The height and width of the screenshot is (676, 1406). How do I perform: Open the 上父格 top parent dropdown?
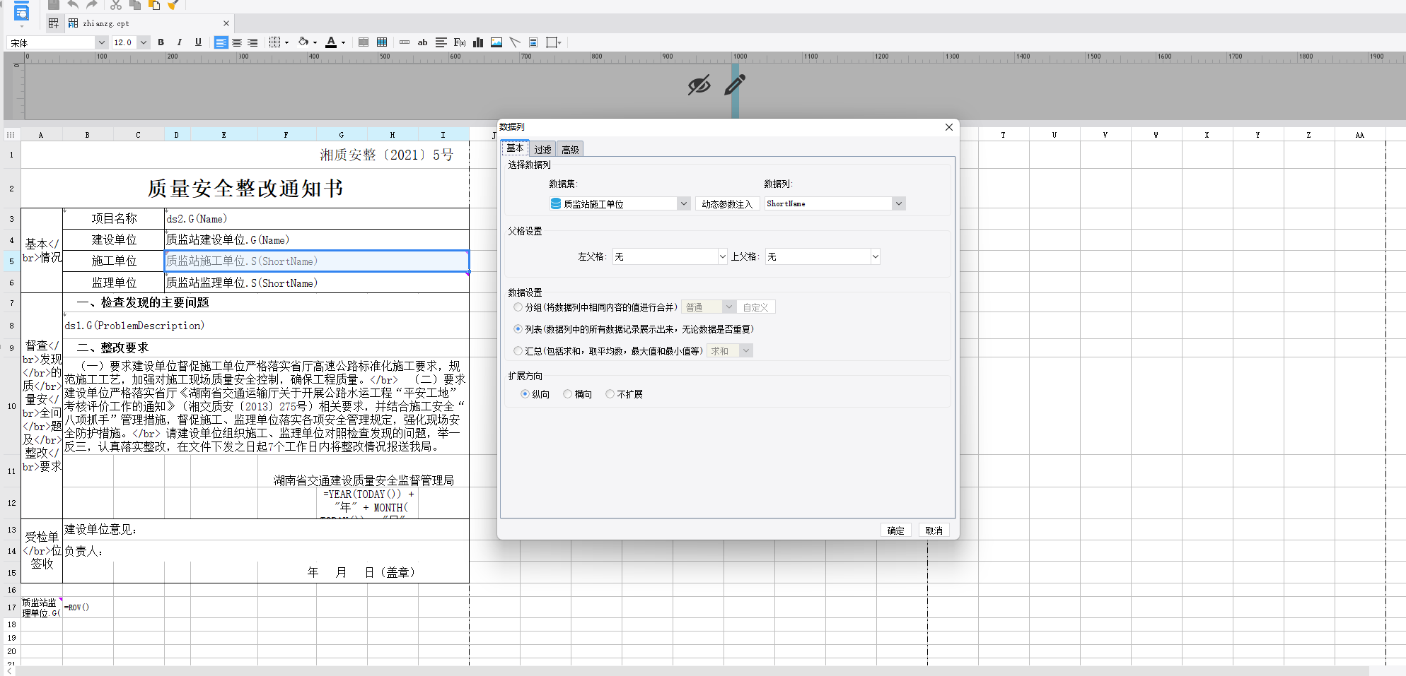[x=875, y=256]
